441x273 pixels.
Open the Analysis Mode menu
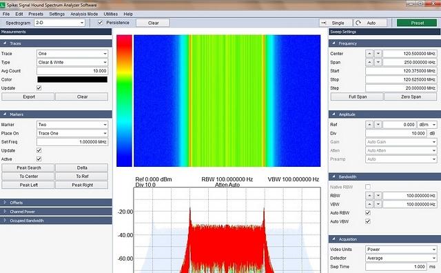[84, 14]
